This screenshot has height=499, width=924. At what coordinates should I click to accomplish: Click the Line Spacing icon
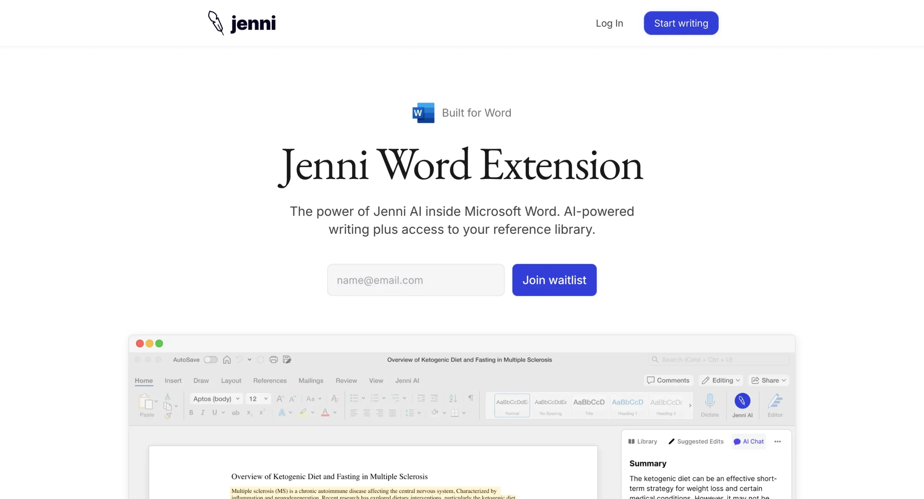[x=410, y=413]
